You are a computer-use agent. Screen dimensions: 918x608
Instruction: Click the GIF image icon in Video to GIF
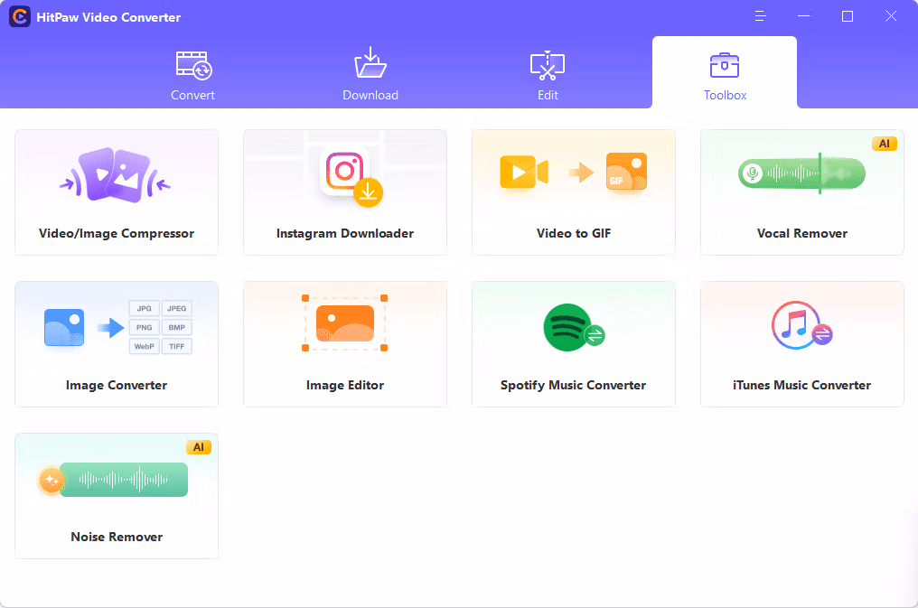pyautogui.click(x=626, y=172)
